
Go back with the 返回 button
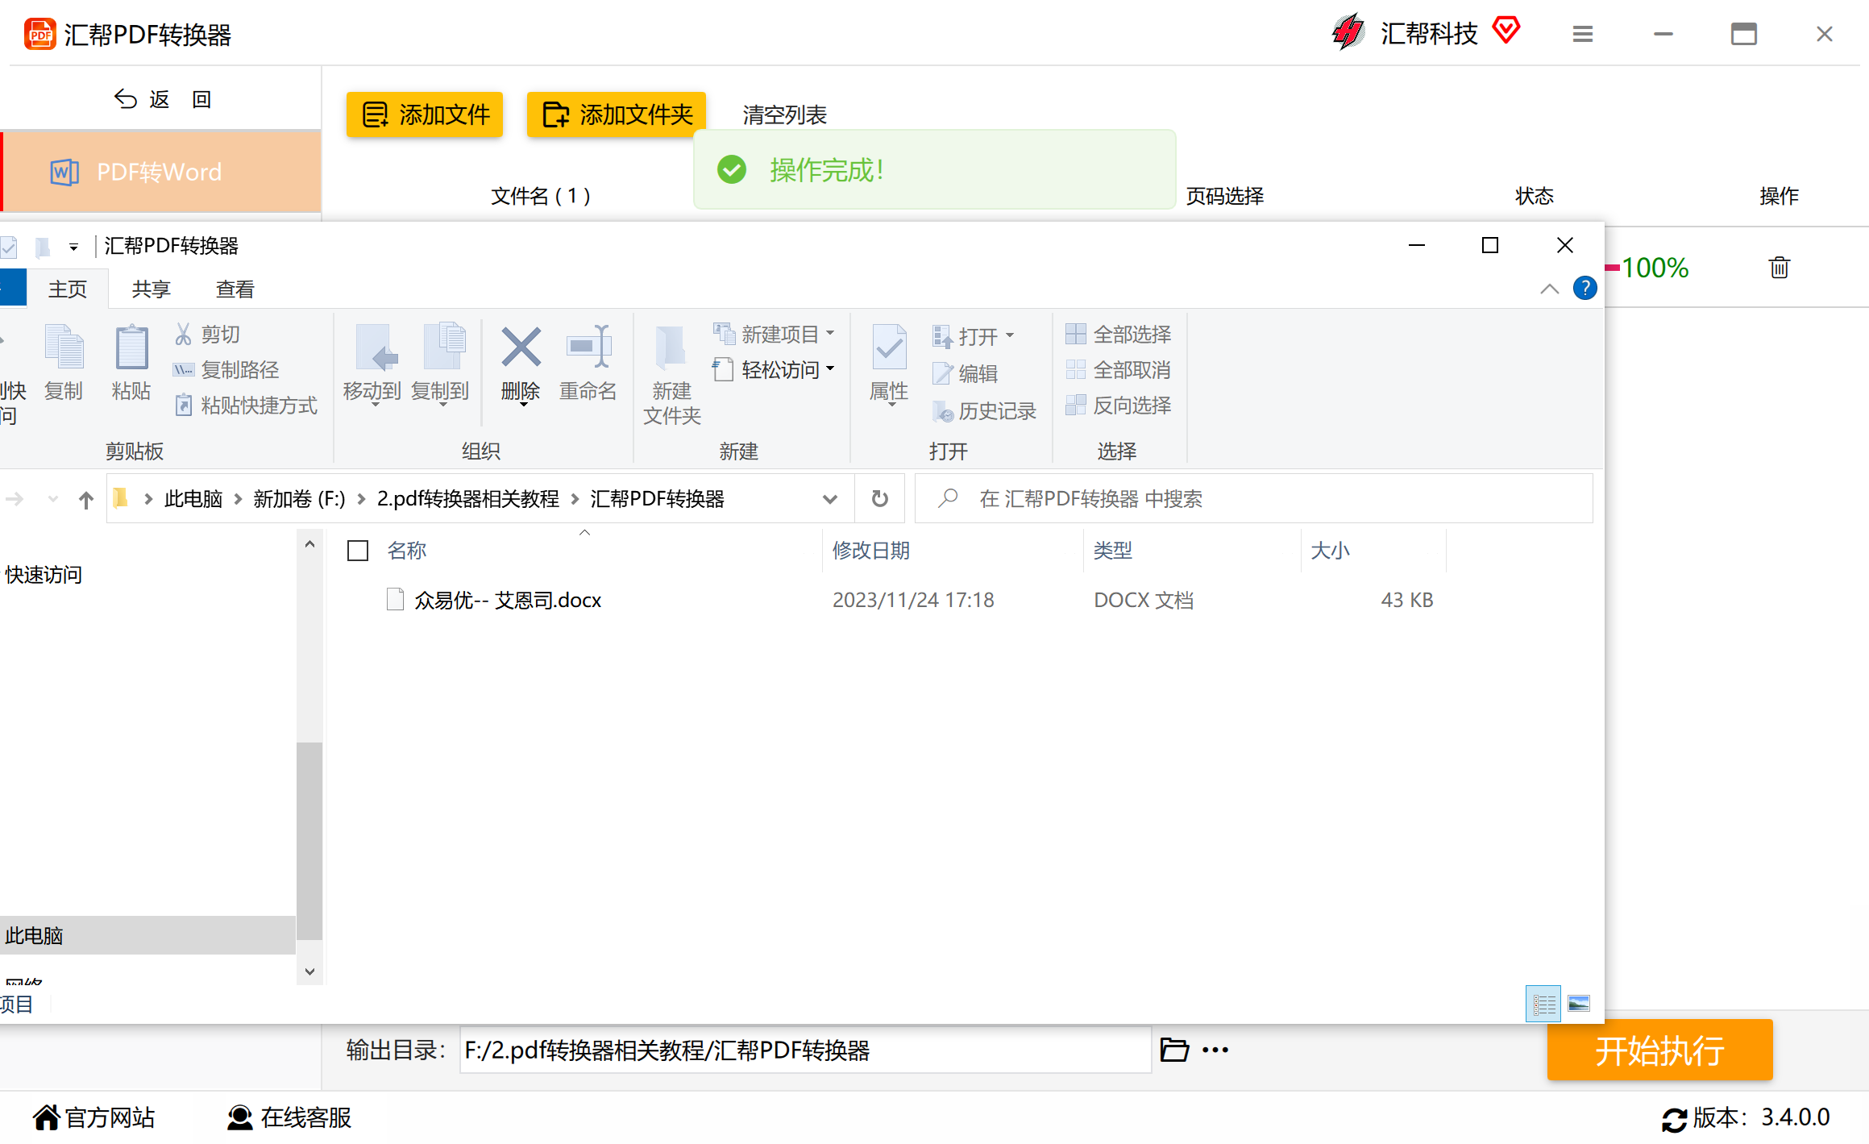(x=163, y=99)
